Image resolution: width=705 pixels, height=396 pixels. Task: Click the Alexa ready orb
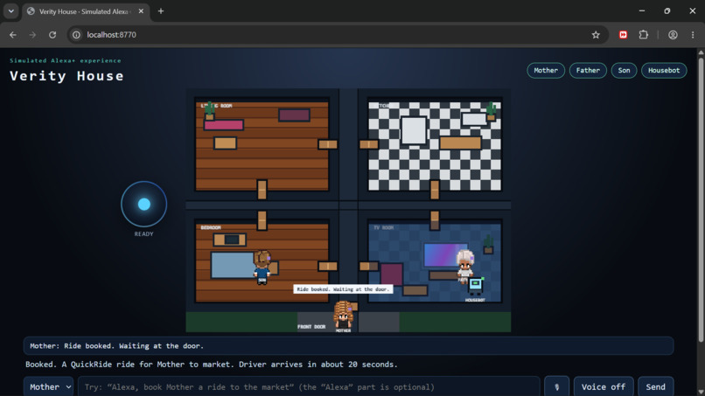pos(143,204)
